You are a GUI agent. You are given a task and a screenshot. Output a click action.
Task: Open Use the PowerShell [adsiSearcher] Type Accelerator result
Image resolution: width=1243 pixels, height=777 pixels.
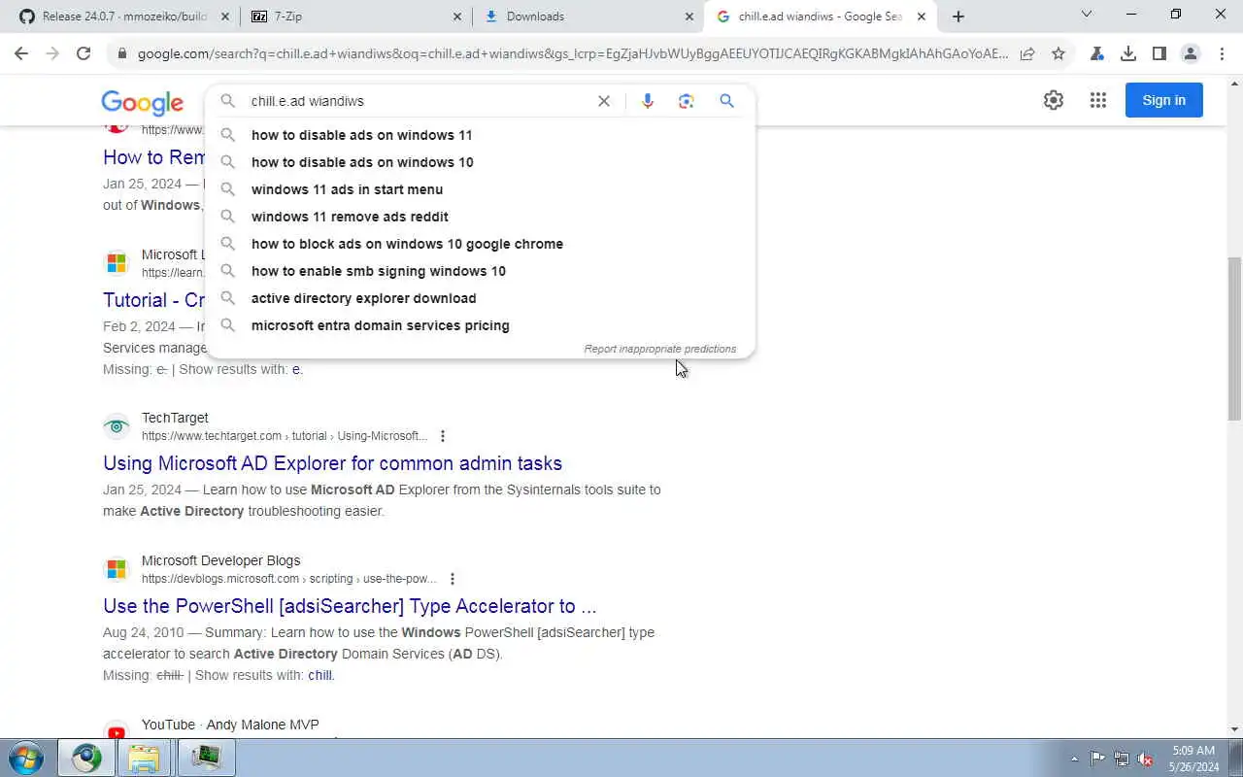(x=350, y=606)
